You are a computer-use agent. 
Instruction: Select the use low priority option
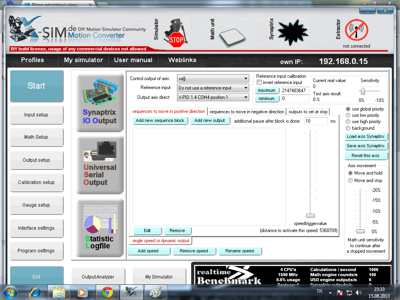(x=348, y=115)
